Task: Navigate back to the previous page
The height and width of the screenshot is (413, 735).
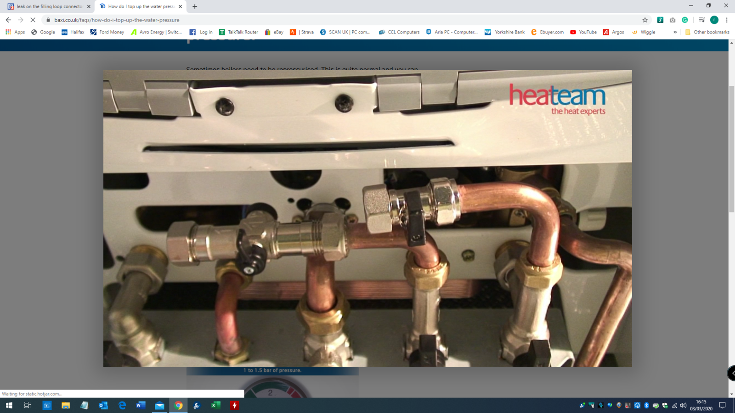Action: (x=8, y=20)
